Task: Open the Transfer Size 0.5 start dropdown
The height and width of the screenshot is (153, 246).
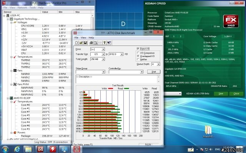Action: tap(103, 54)
